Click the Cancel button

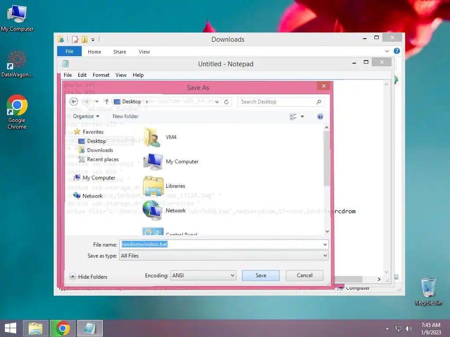[305, 276]
